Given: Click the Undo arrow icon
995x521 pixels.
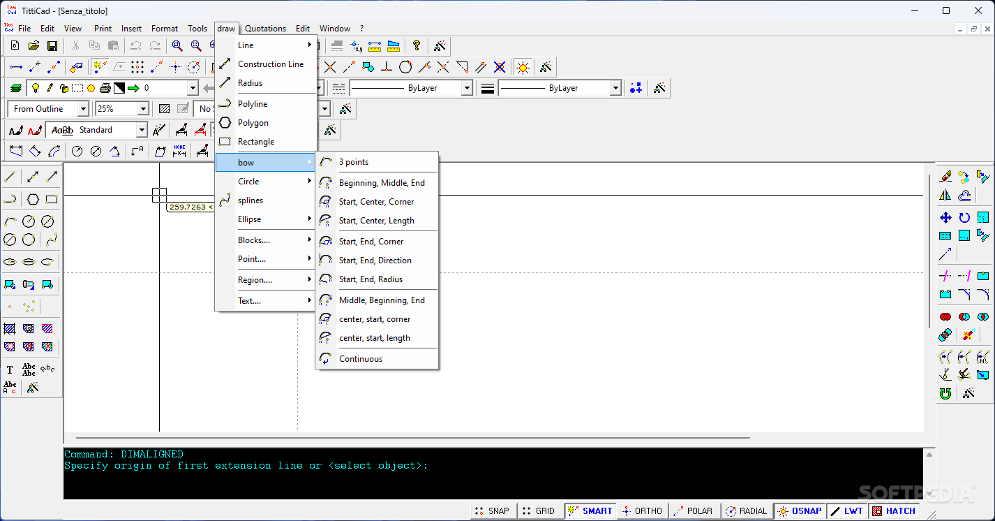Looking at the screenshot, I should click(x=136, y=46).
